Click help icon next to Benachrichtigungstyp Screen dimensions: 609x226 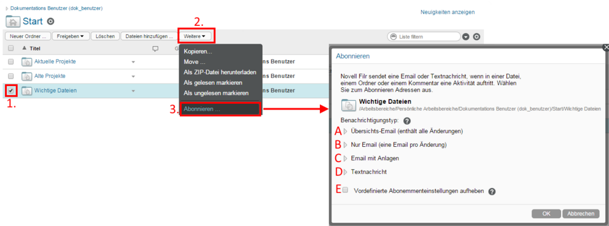pos(406,121)
